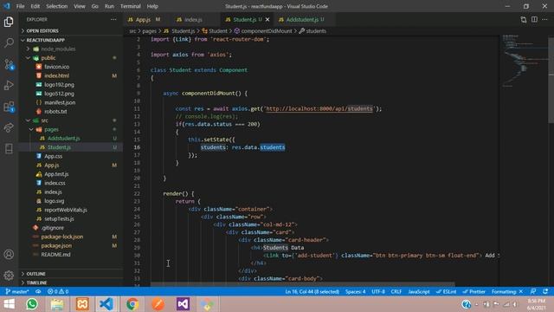
Task: Click JavaScript language mode selector
Action: (x=419, y=291)
